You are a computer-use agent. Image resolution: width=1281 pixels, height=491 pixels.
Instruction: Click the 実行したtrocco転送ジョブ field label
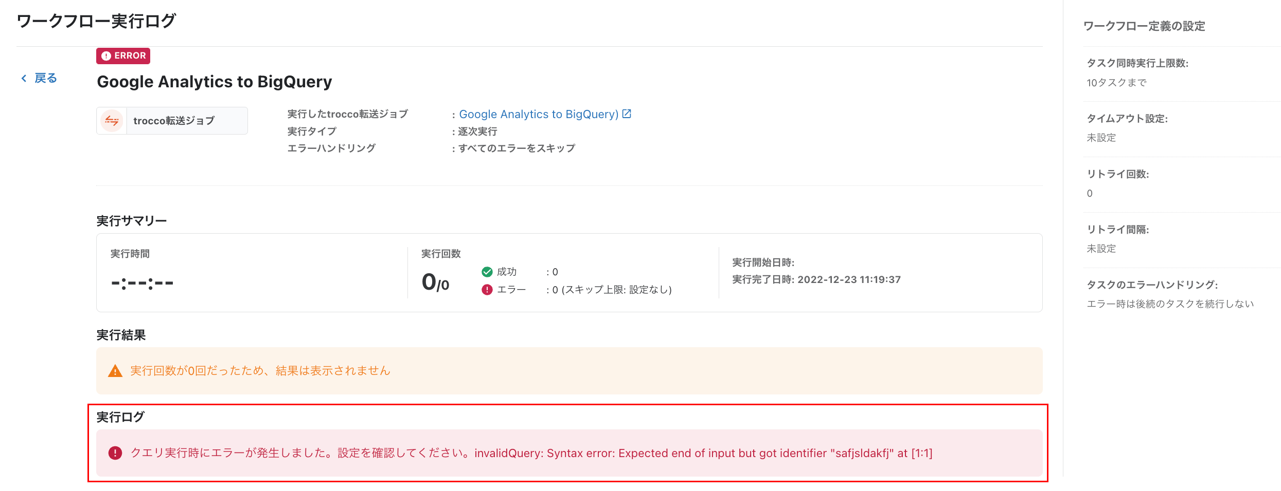(x=347, y=114)
